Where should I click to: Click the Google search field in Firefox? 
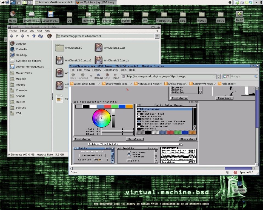242,77
